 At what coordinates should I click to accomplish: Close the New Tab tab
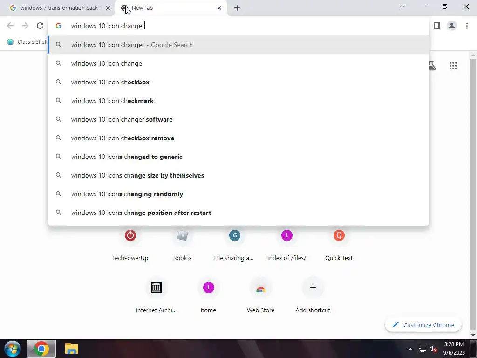coord(219,8)
